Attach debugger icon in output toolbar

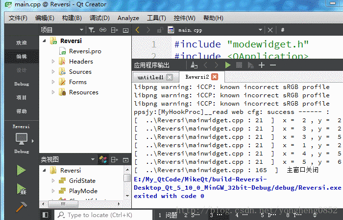[x=250, y=65]
